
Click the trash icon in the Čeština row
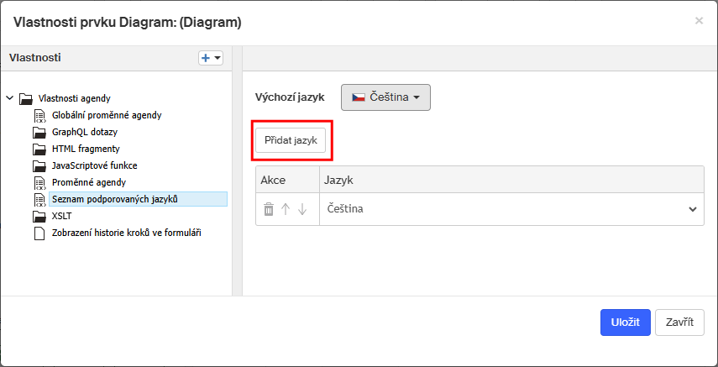click(269, 209)
